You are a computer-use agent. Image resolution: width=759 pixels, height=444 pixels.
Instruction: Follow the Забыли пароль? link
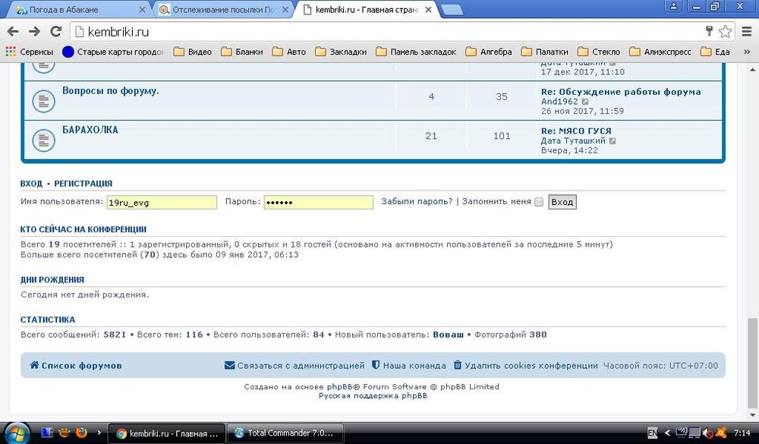(417, 201)
